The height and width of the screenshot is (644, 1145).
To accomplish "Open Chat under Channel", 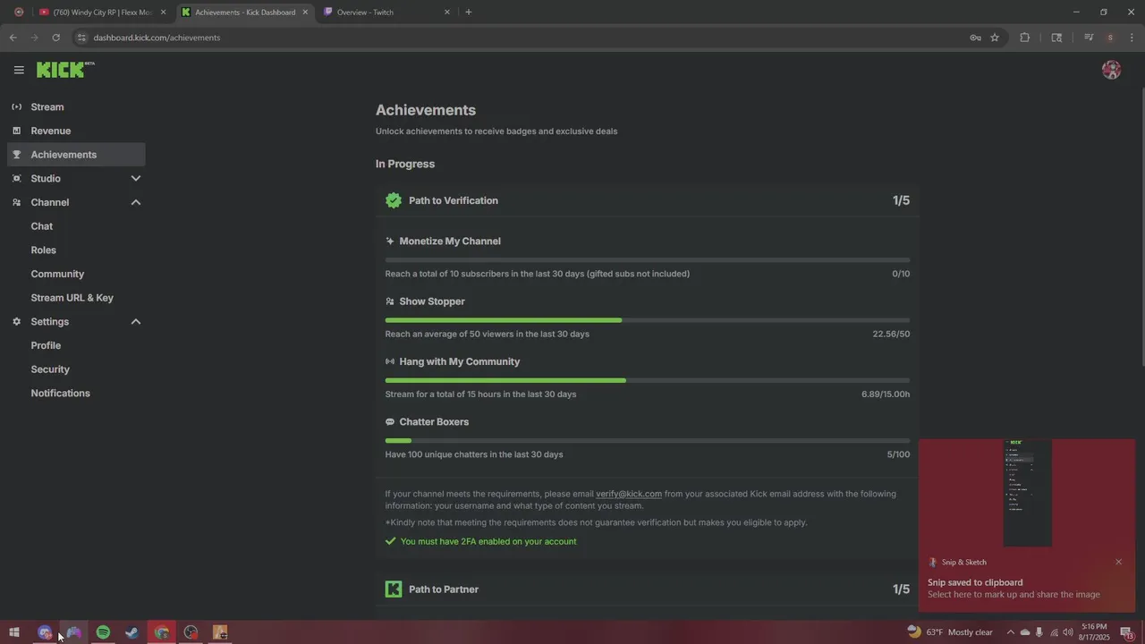I will pos(42,226).
